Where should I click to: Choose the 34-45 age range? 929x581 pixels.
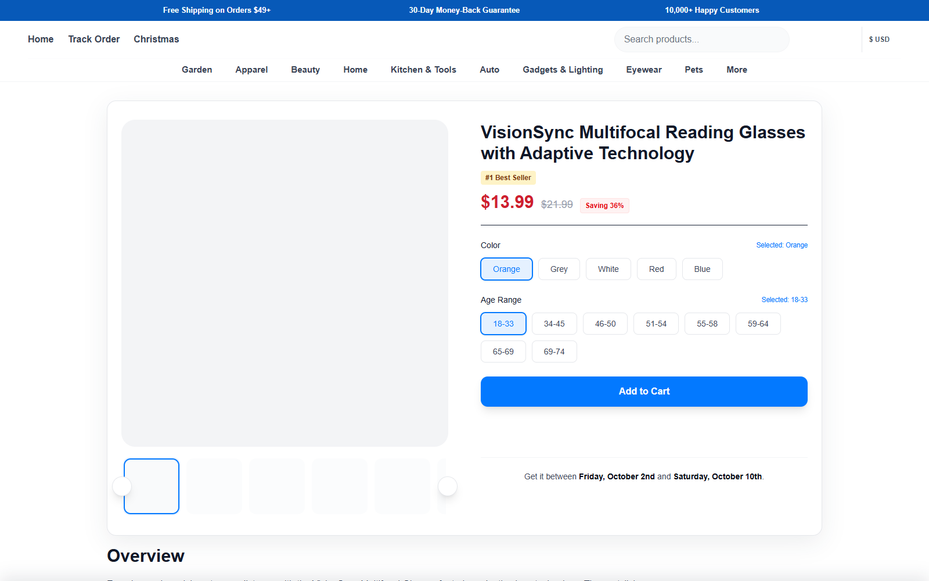tap(554, 324)
